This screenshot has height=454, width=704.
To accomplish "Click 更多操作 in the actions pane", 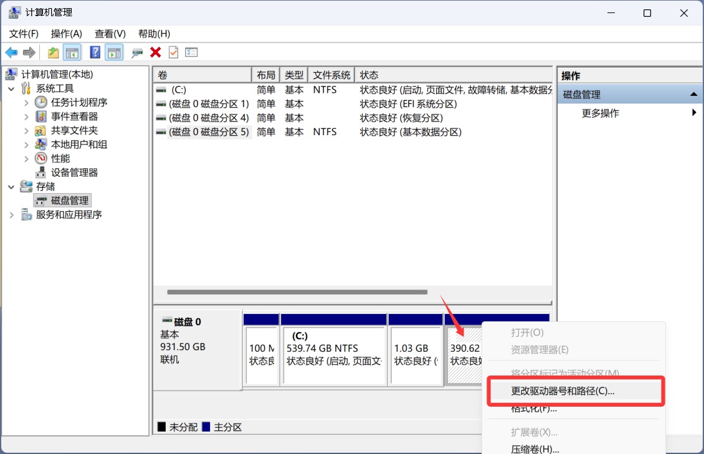I will pos(601,113).
